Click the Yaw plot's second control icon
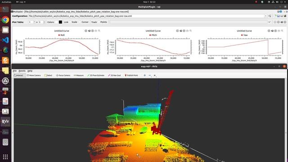The height and width of the screenshot is (162, 288). (272, 31)
